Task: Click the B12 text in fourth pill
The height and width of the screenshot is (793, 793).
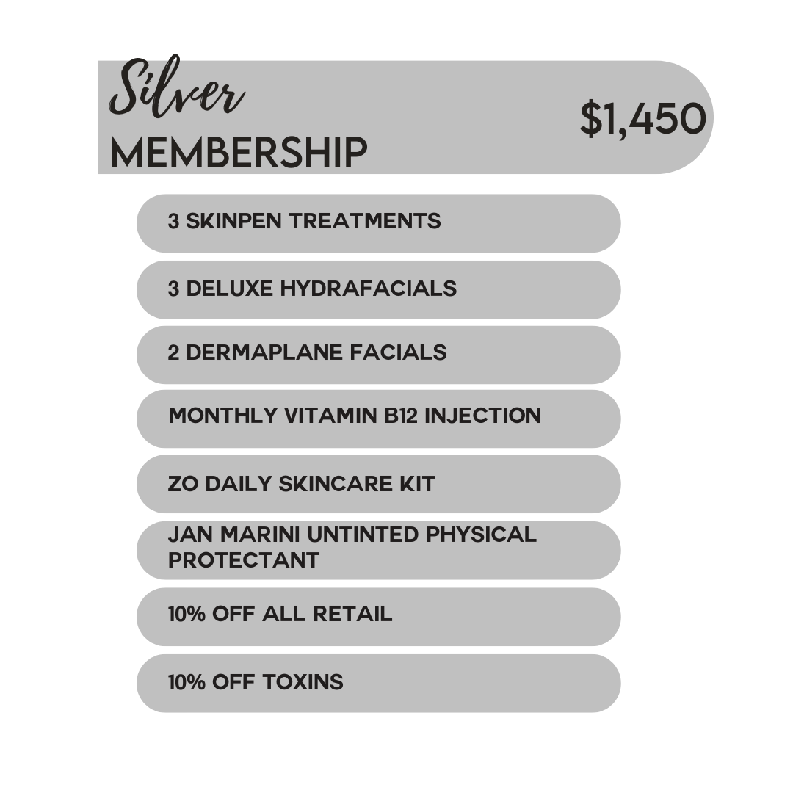Action: pyautogui.click(x=401, y=416)
